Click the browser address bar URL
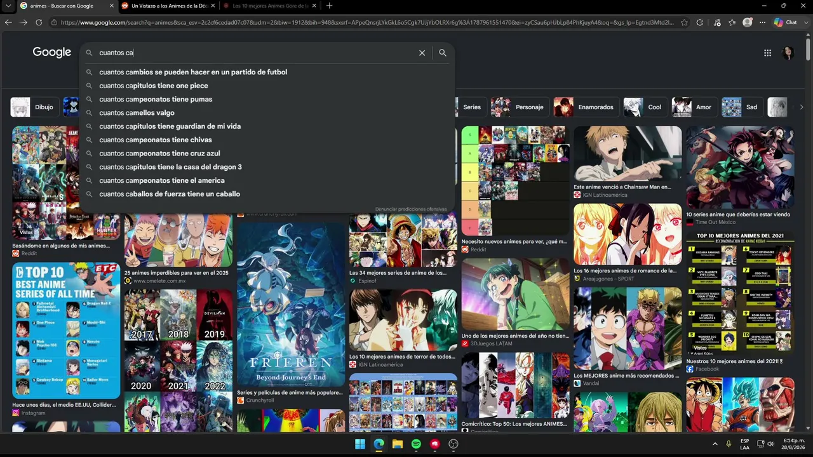This screenshot has height=457, width=813. pyautogui.click(x=367, y=22)
